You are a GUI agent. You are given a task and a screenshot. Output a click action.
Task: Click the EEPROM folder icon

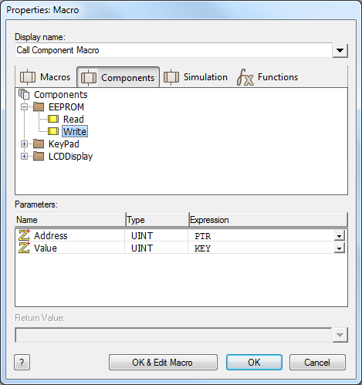tap(39, 106)
